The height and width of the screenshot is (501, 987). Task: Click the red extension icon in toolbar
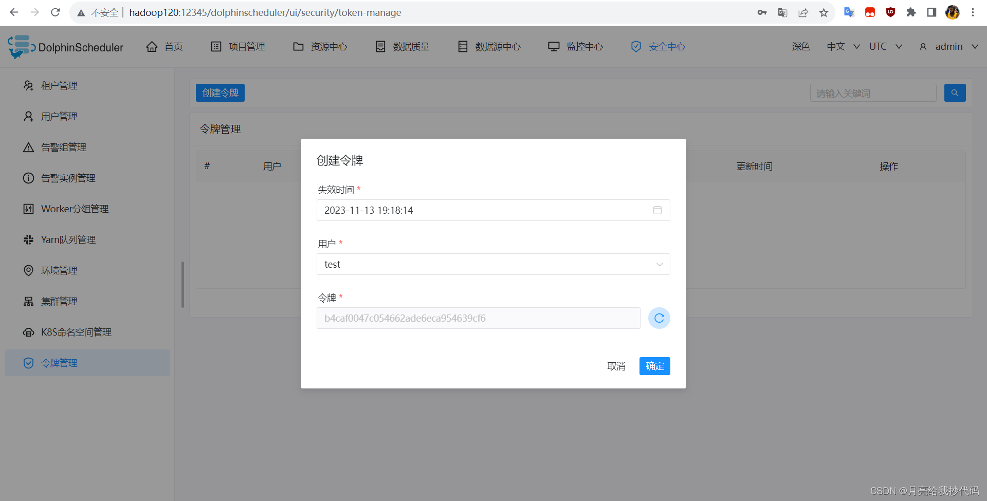tap(870, 12)
